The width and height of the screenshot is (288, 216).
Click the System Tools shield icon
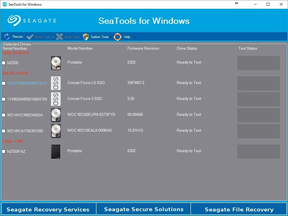(x=86, y=37)
